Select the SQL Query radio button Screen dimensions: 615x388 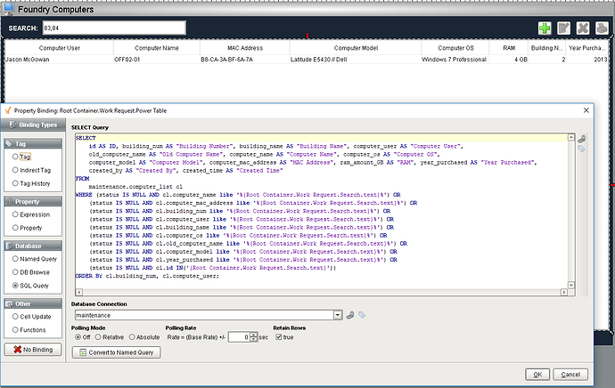click(15, 286)
